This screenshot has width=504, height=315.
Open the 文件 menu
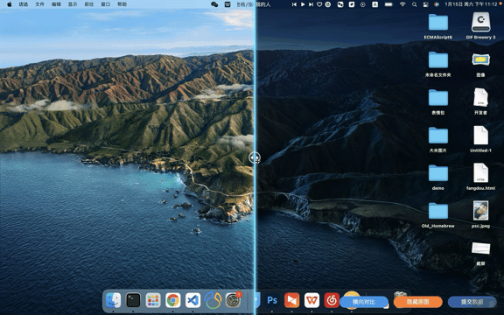(40, 4)
